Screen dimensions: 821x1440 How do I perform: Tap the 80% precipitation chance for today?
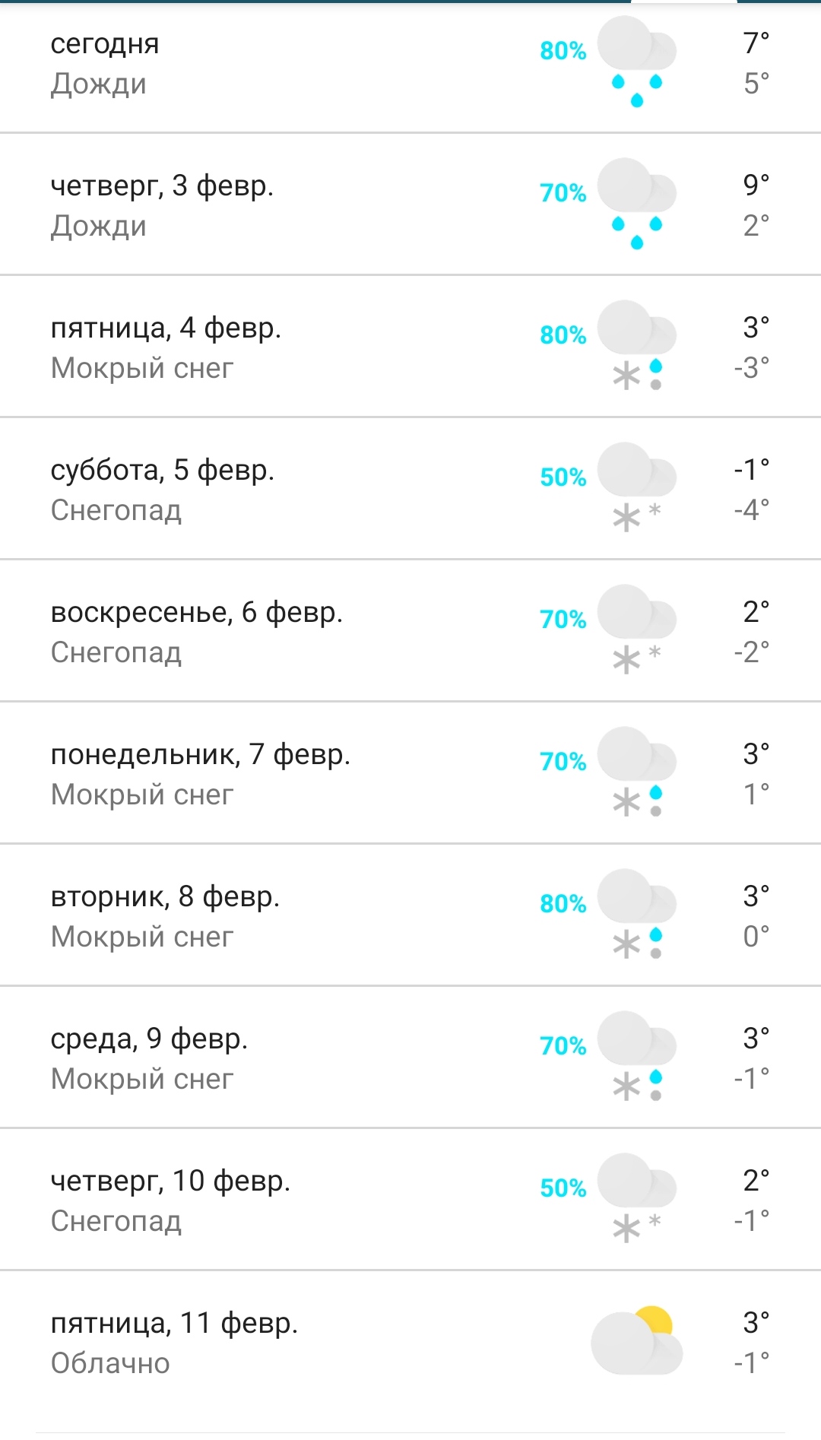[x=563, y=51]
